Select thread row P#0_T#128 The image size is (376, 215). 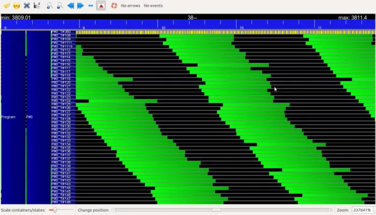tap(63, 119)
